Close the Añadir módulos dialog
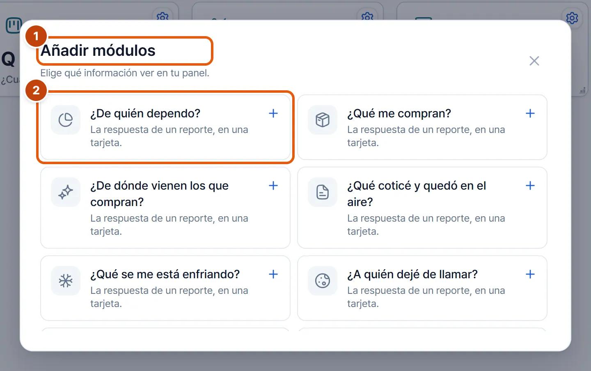Viewport: 591px width, 371px height. (534, 61)
